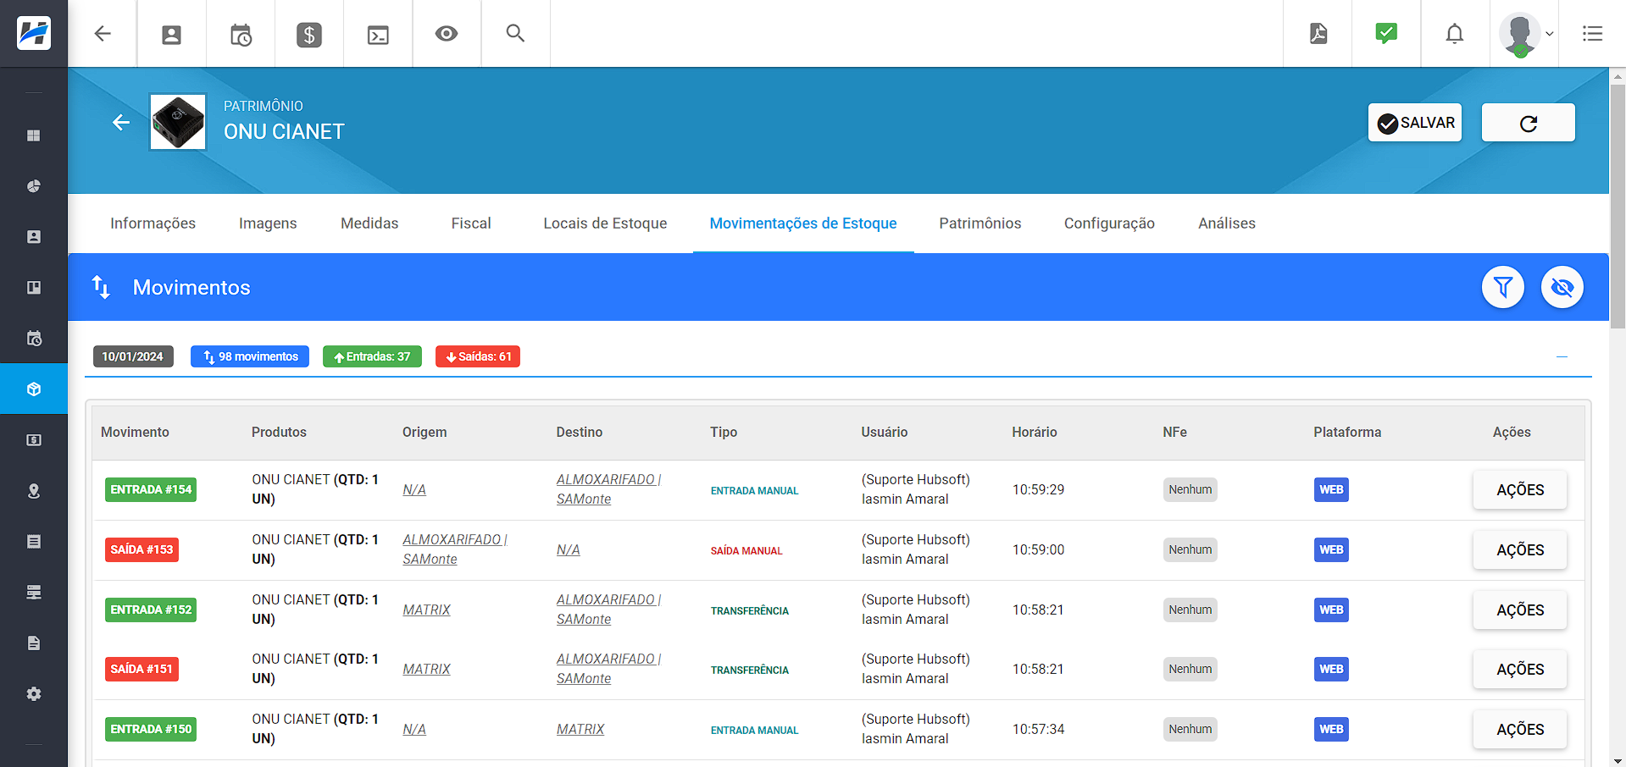
Task: Open the map pin sidebar icon
Action: (x=34, y=491)
